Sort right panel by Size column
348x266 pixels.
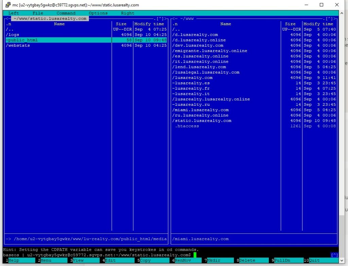(x=290, y=24)
